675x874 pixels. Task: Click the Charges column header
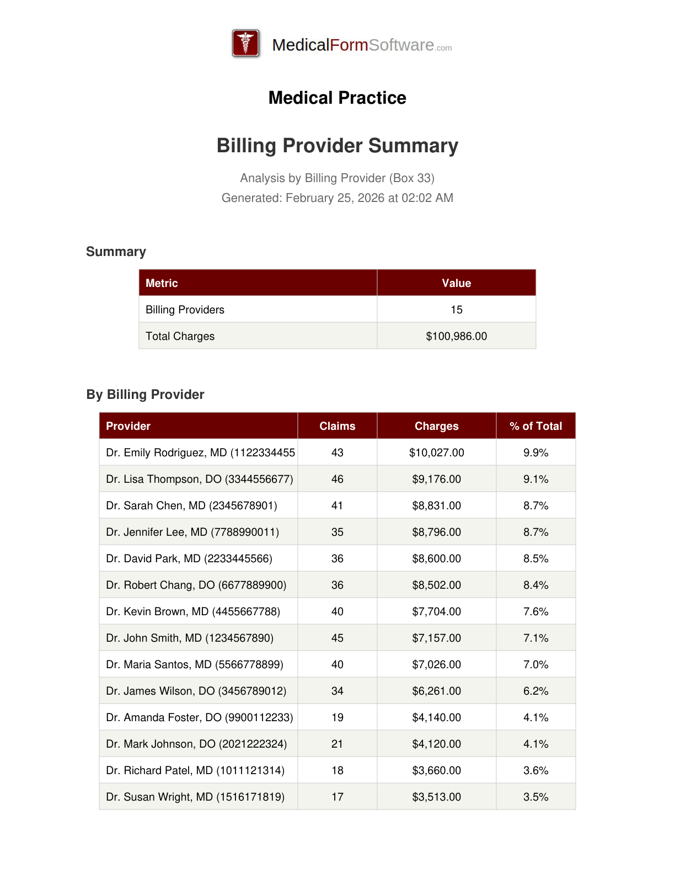coord(436,426)
